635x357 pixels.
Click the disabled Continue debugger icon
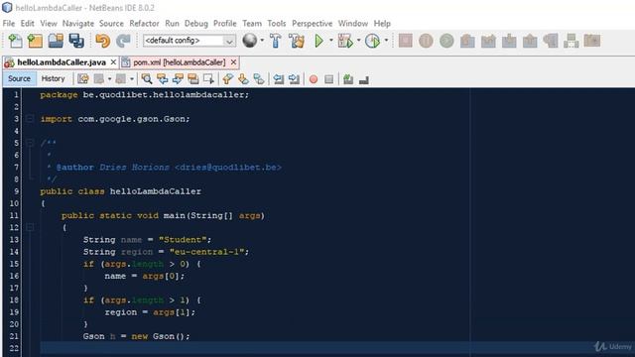point(446,41)
